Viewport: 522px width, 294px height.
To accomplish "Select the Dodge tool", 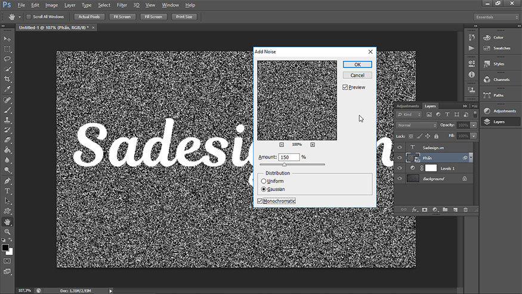I will pyautogui.click(x=7, y=170).
